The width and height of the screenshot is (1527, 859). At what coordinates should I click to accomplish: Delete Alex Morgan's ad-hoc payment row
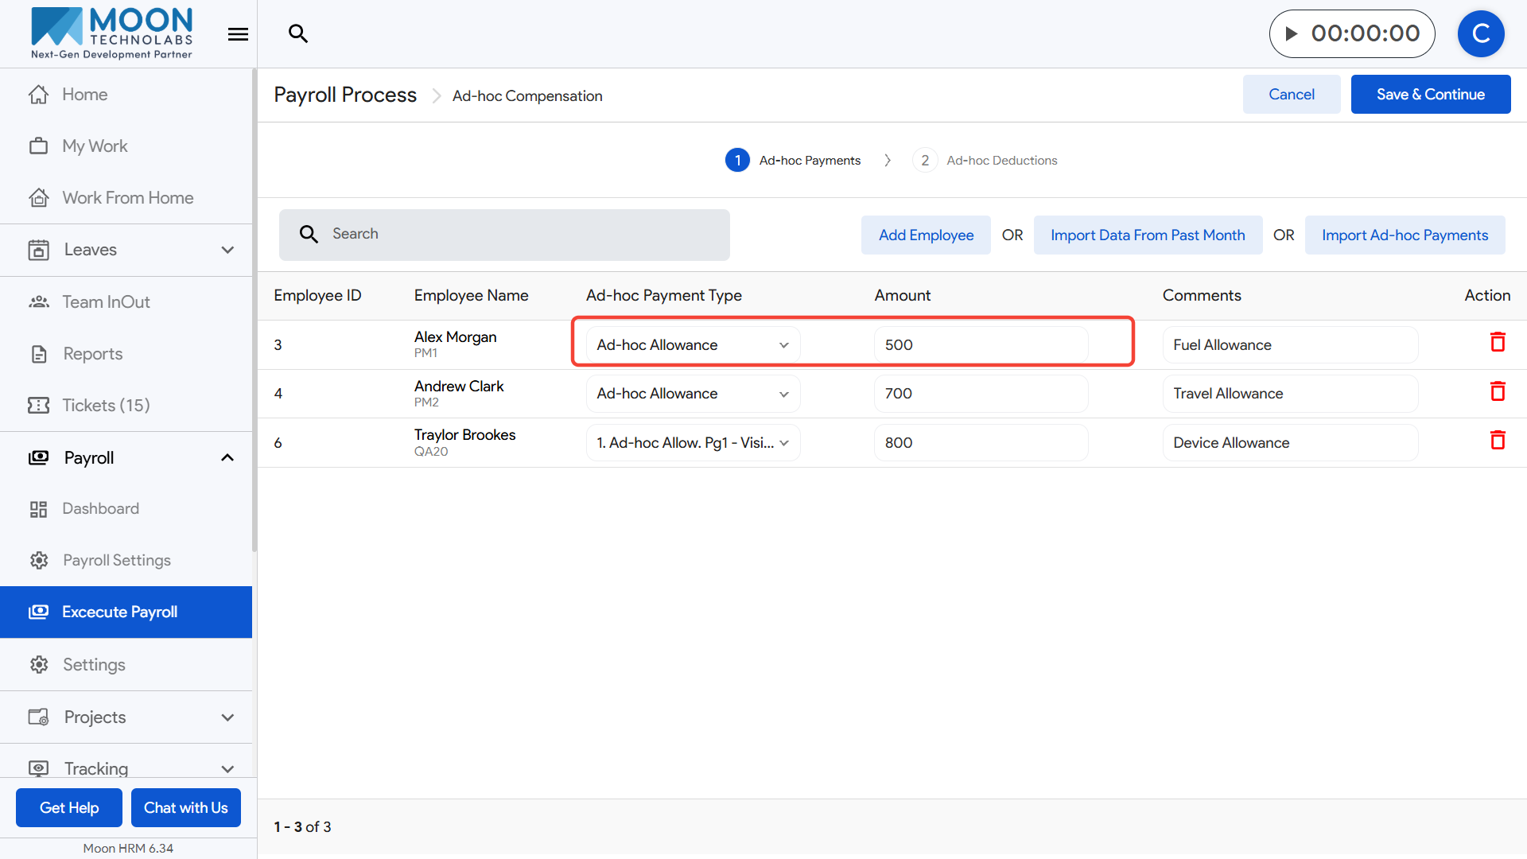pyautogui.click(x=1498, y=343)
